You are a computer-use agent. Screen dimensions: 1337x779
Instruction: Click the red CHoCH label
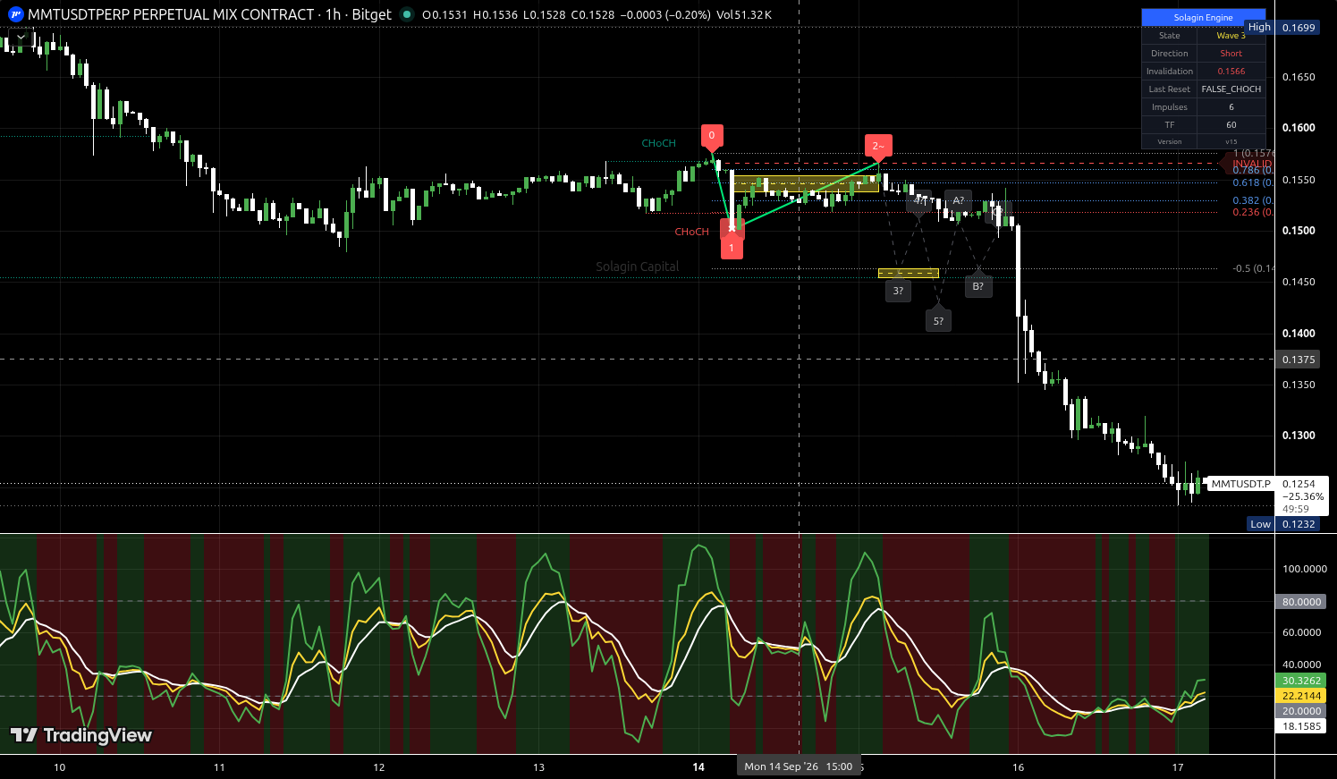pyautogui.click(x=691, y=232)
